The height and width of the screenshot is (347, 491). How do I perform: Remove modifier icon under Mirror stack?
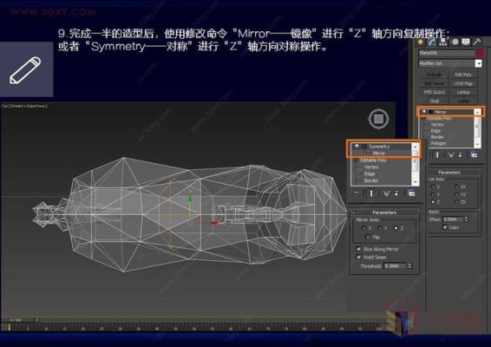(460, 154)
